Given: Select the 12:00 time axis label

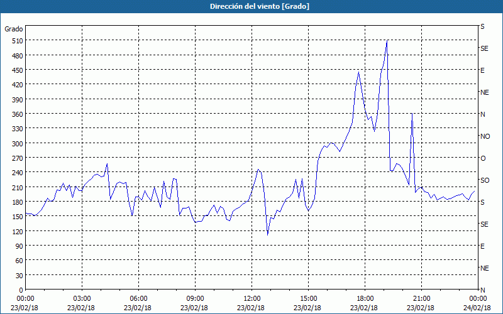Looking at the screenshot, I should click(x=251, y=299).
